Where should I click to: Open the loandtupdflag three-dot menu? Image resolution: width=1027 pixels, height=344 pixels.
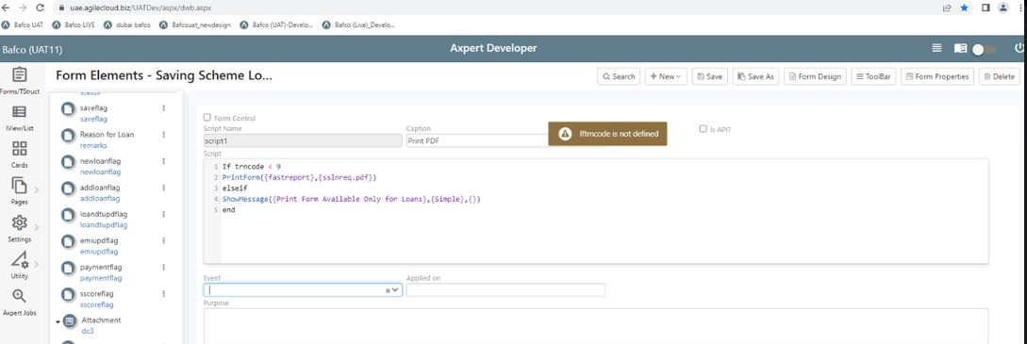164,214
